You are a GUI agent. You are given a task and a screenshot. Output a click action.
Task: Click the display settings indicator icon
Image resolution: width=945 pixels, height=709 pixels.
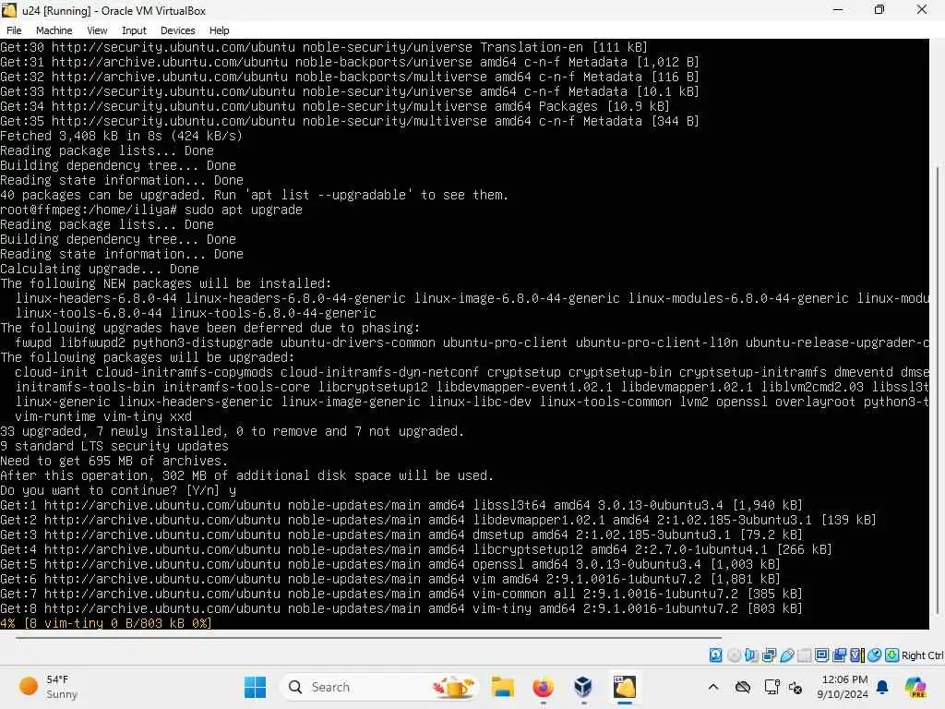pyautogui.click(x=821, y=655)
